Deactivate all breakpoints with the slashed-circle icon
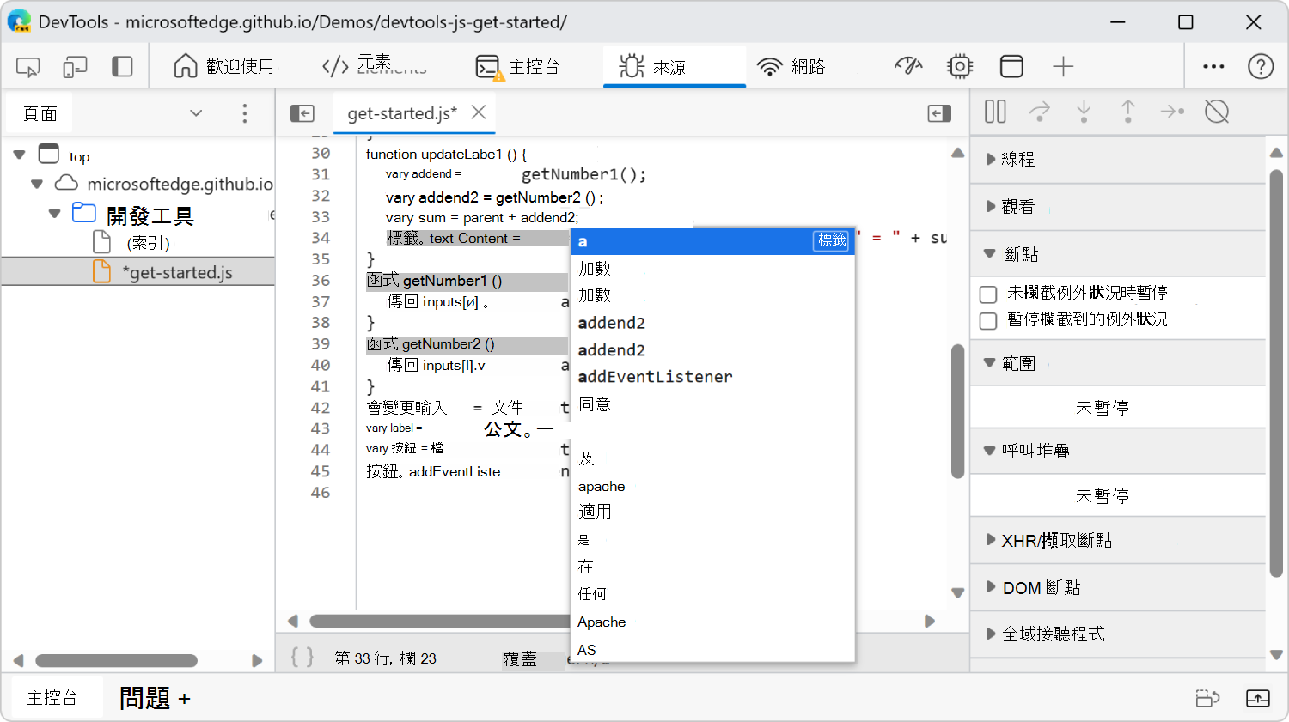The height and width of the screenshot is (722, 1289). tap(1217, 112)
